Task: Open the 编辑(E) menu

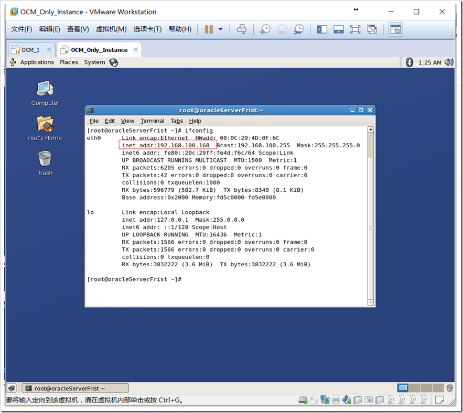Action: 49,29
